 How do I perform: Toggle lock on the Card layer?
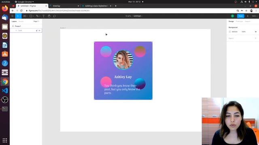(x=37, y=31)
